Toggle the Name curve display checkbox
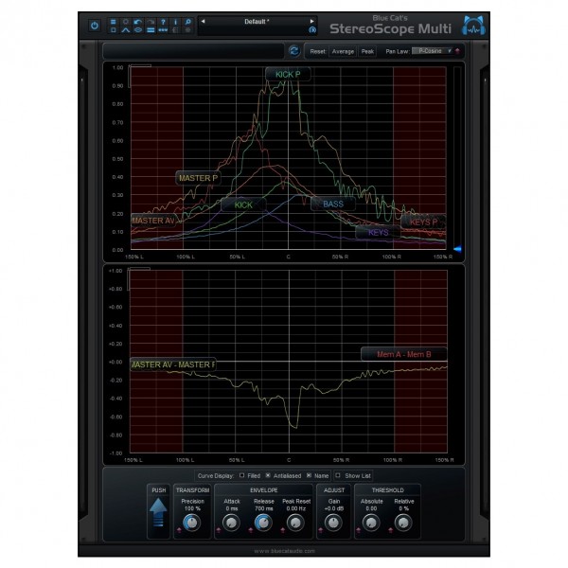Image resolution: width=568 pixels, height=568 pixels. tap(309, 475)
